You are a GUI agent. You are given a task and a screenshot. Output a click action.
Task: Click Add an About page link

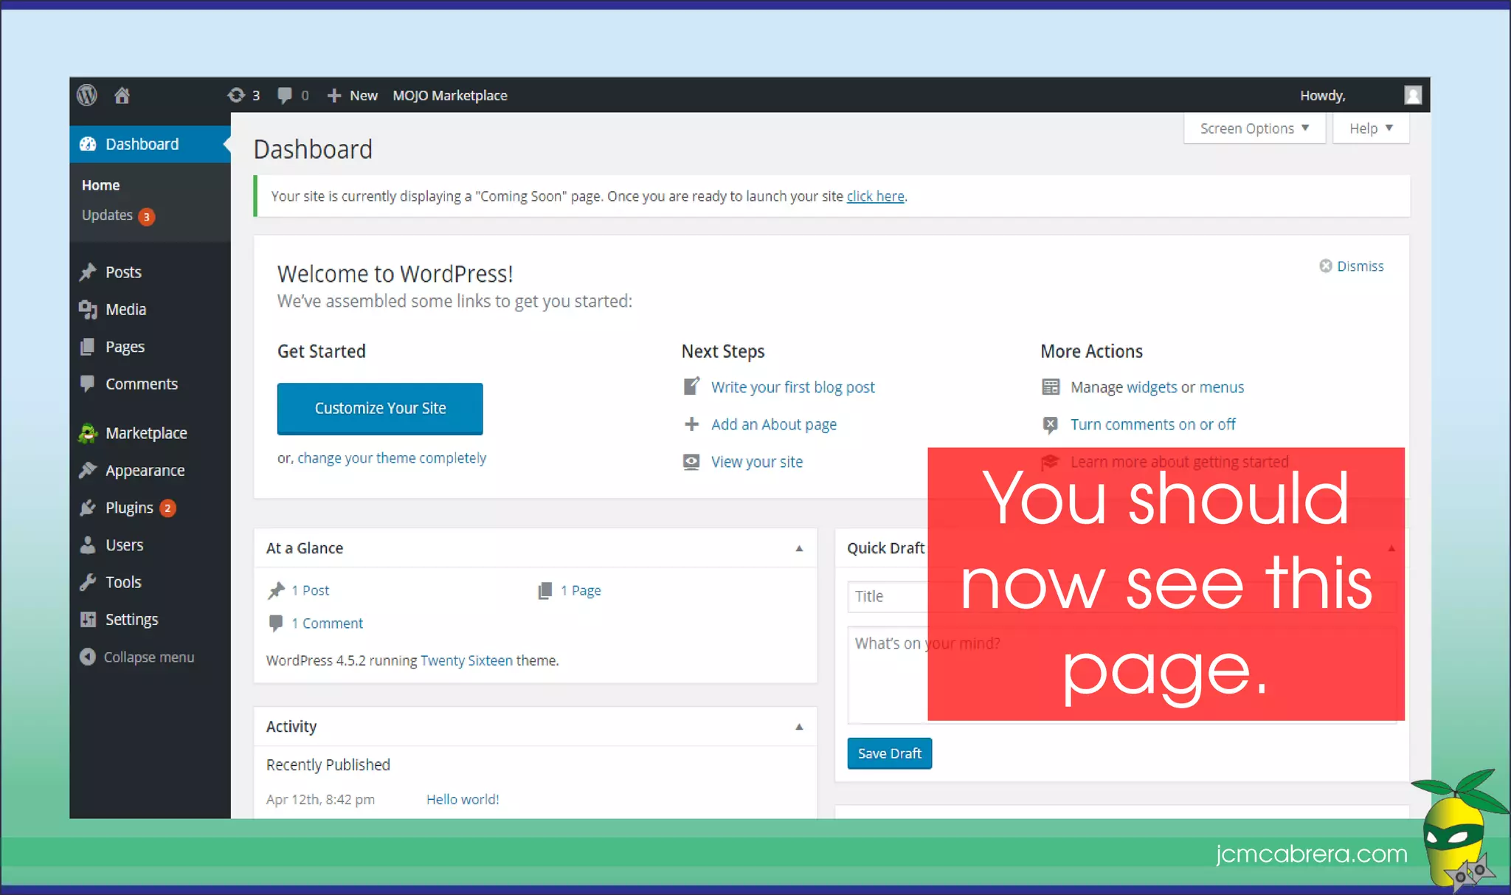point(774,424)
